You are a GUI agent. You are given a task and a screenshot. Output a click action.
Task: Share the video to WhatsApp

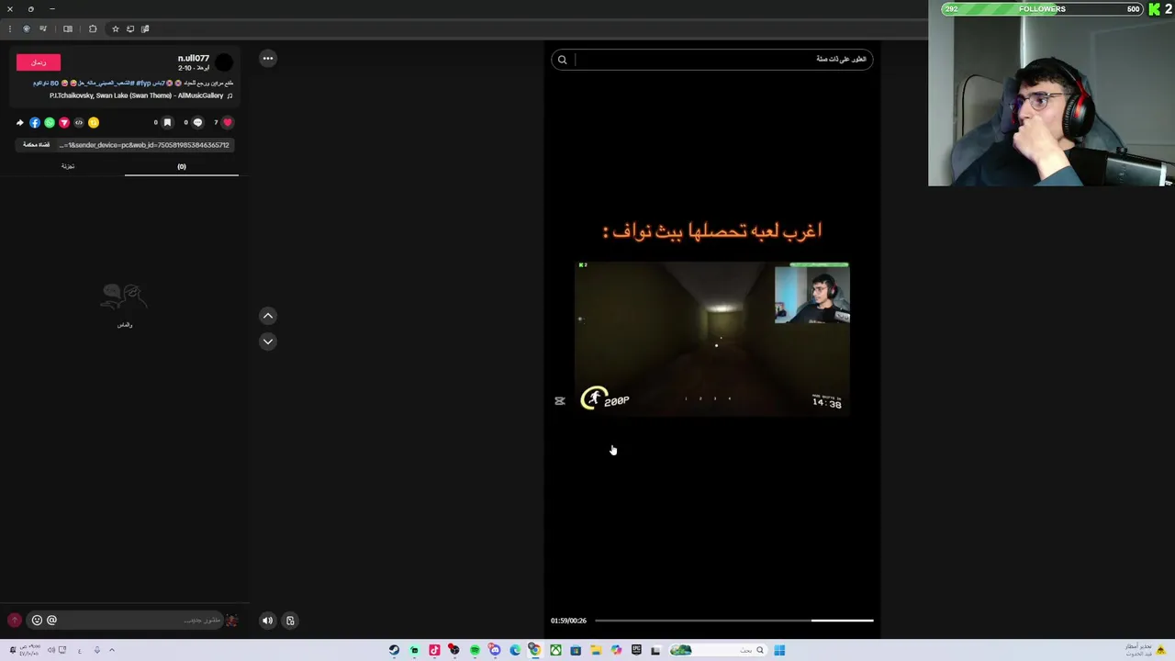coord(50,122)
